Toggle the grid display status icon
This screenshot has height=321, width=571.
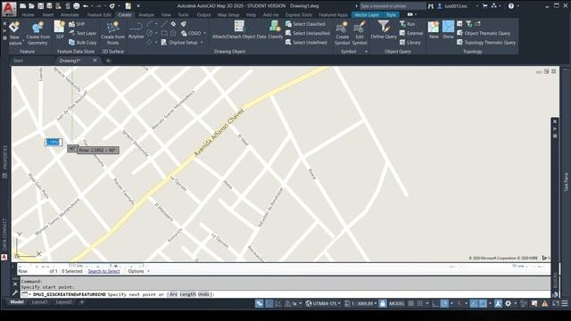click(x=411, y=303)
